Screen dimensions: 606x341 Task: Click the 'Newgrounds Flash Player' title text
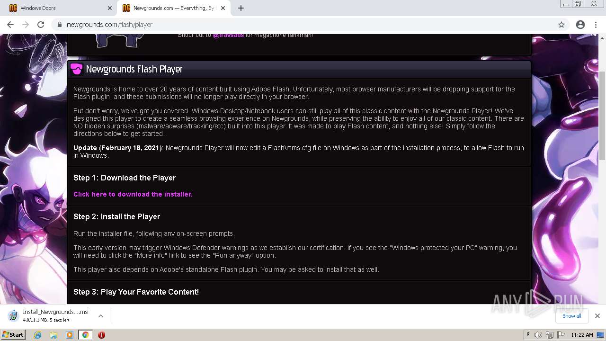[x=134, y=69]
